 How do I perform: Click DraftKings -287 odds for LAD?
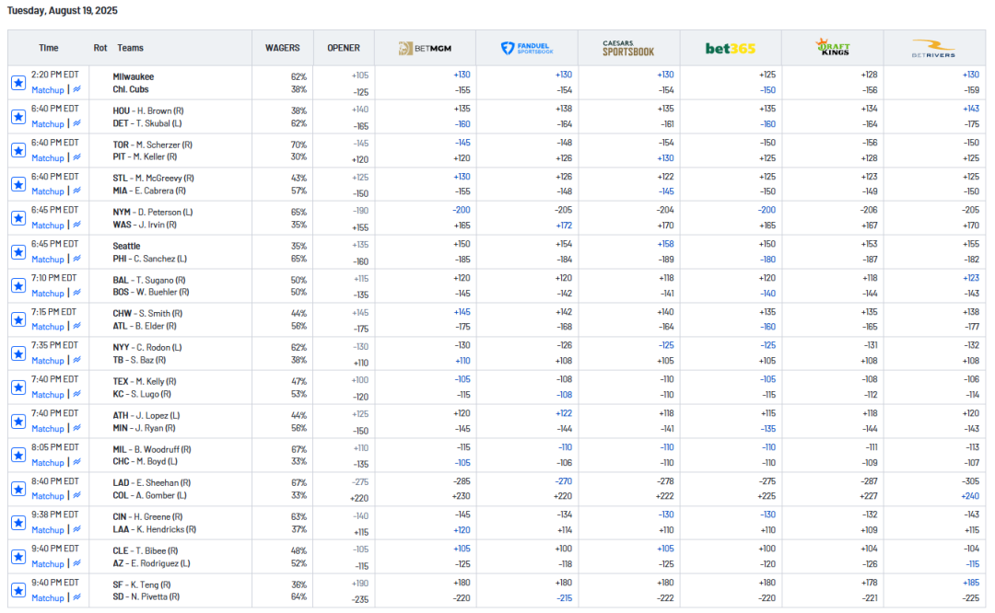click(869, 481)
